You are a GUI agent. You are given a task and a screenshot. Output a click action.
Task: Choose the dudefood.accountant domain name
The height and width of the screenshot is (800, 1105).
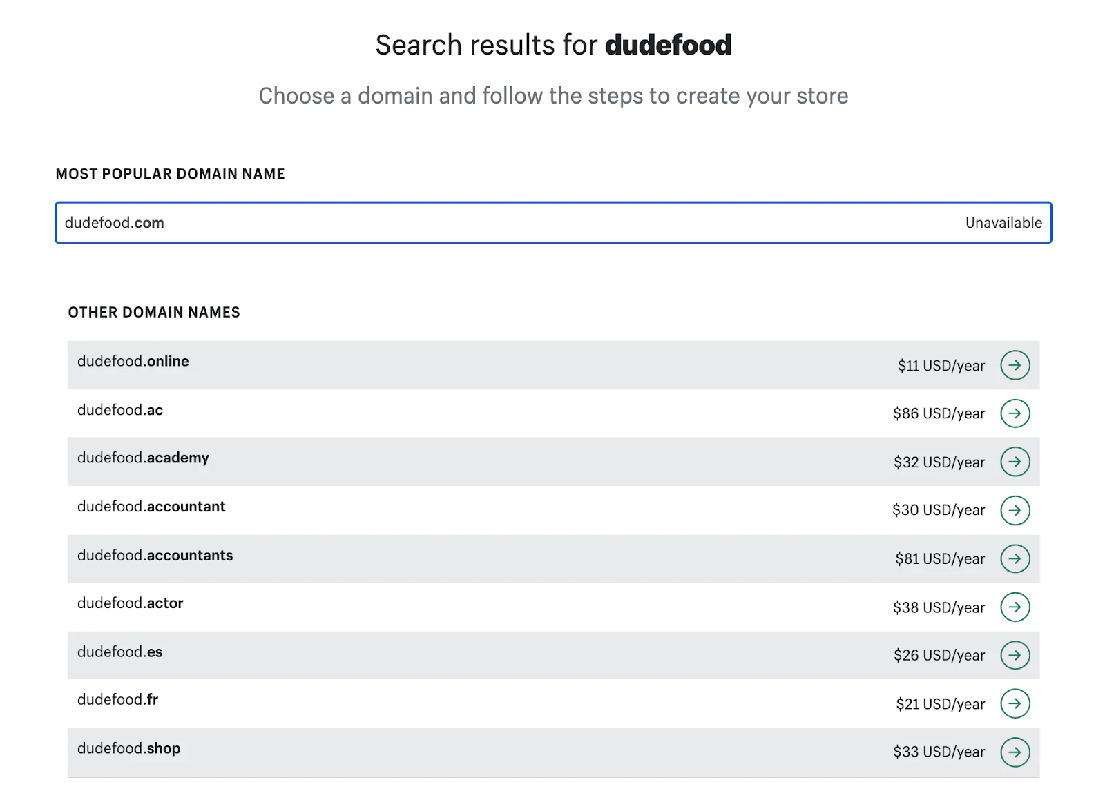click(x=151, y=507)
